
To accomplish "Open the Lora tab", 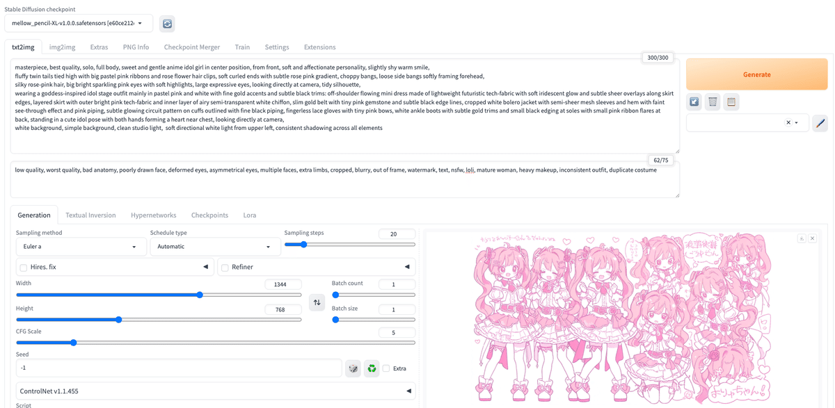I will 249,215.
